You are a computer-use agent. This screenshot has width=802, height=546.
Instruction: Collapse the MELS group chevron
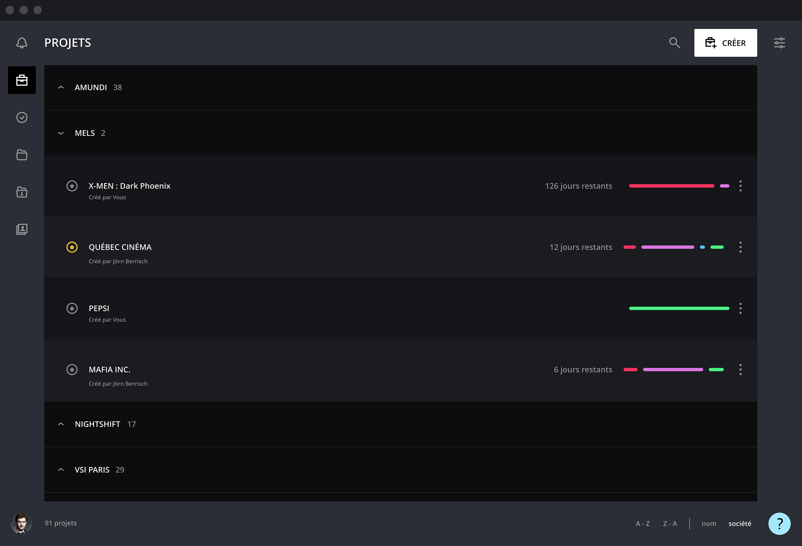coord(61,133)
